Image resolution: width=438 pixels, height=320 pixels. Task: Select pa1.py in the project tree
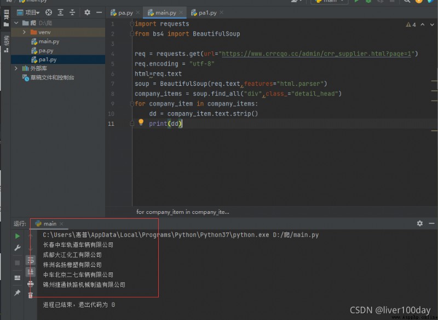pyautogui.click(x=48, y=60)
